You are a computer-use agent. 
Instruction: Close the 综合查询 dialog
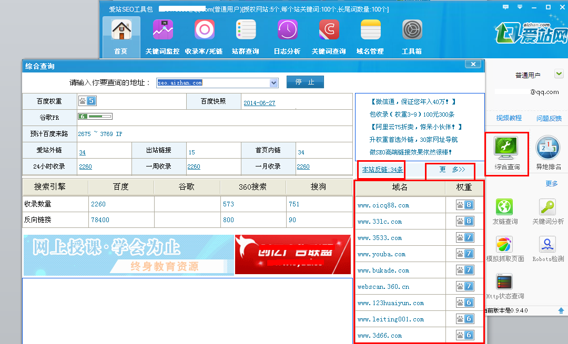(x=473, y=65)
